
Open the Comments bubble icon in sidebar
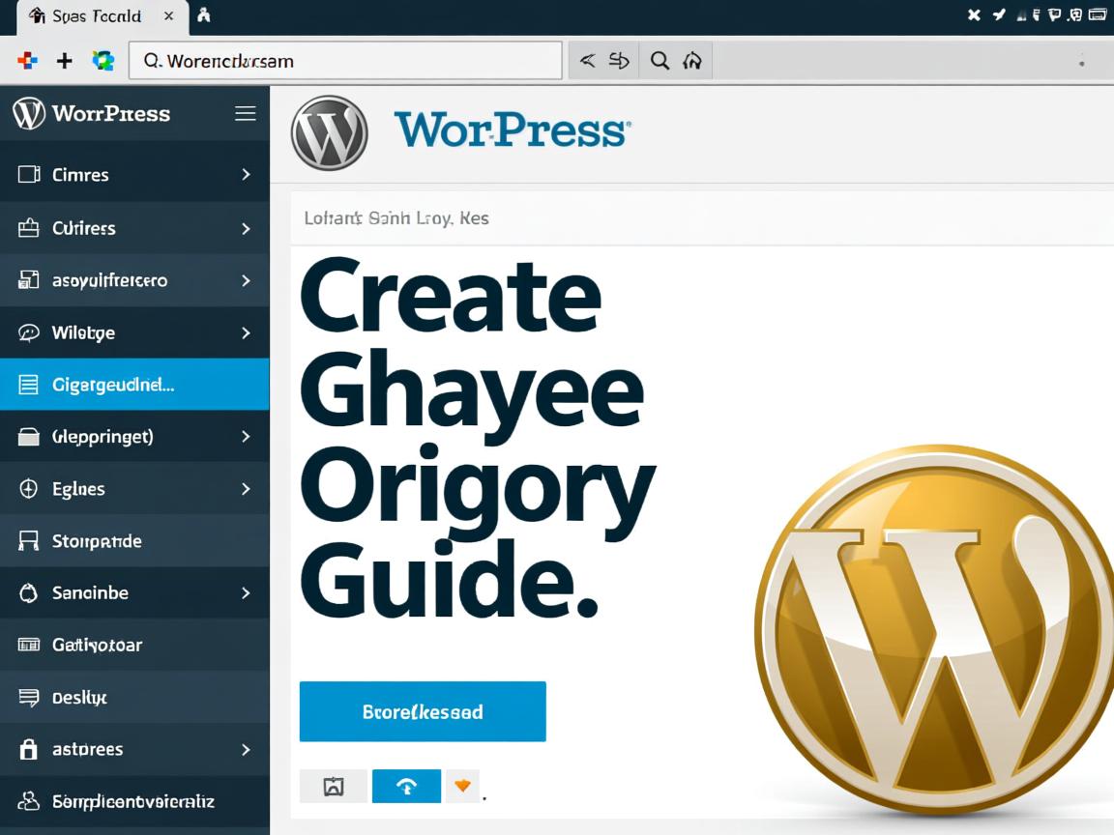pyautogui.click(x=27, y=332)
